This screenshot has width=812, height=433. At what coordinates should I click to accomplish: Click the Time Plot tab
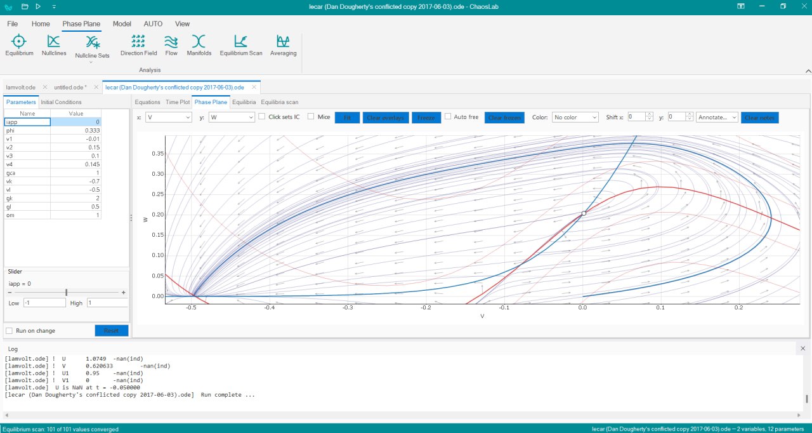178,102
